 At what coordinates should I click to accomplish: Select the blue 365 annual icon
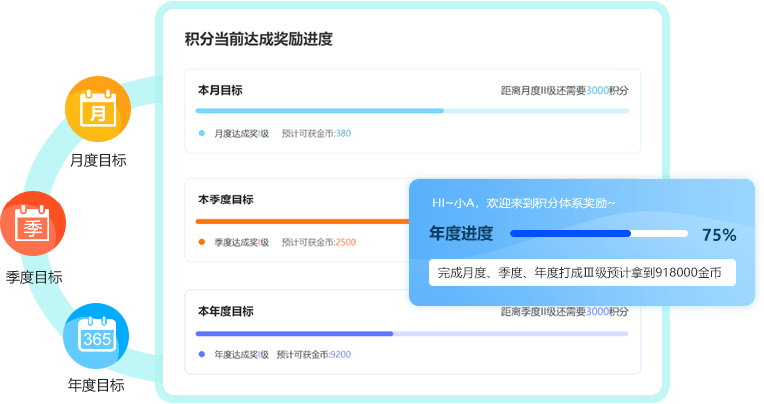[x=96, y=336]
